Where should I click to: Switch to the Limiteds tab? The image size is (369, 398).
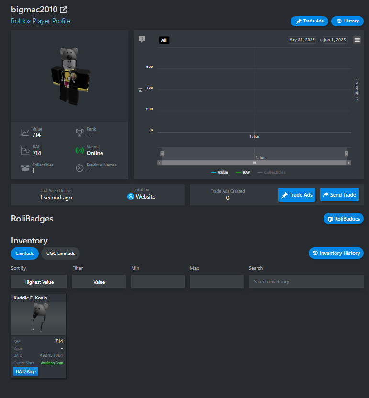pos(25,254)
